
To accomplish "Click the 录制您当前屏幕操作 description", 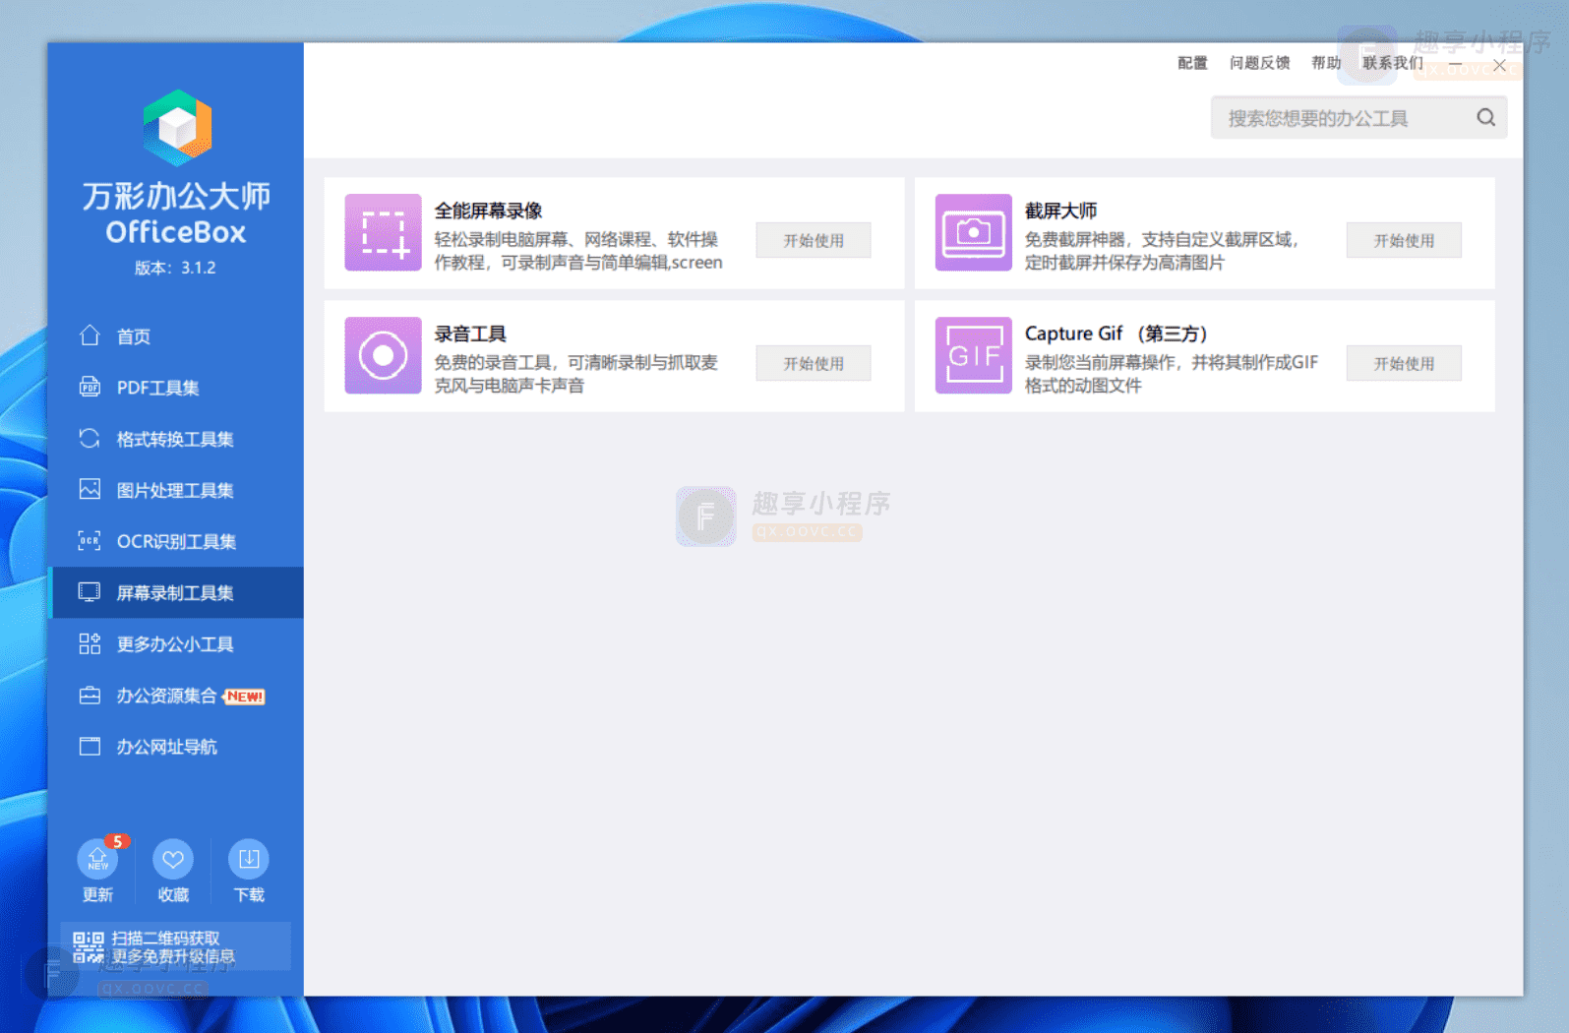I will tap(1172, 374).
